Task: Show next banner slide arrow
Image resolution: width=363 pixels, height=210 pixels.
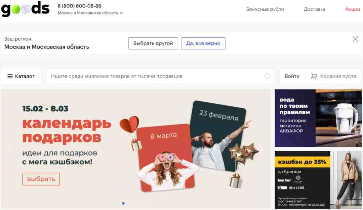Action: coord(261,149)
